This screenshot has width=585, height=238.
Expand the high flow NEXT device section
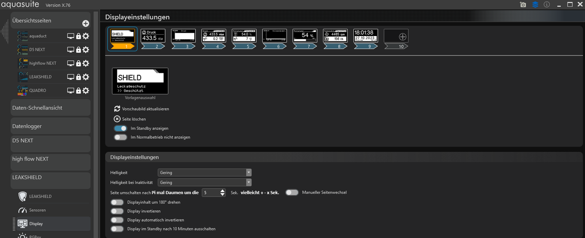tap(50, 162)
